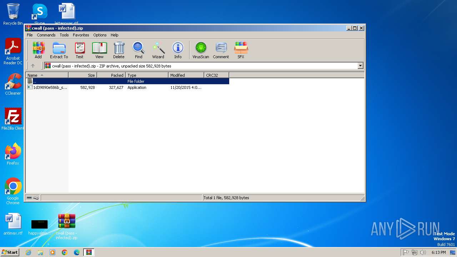The height and width of the screenshot is (257, 457).
Task: Launch the Wizard wand tool
Action: [158, 50]
